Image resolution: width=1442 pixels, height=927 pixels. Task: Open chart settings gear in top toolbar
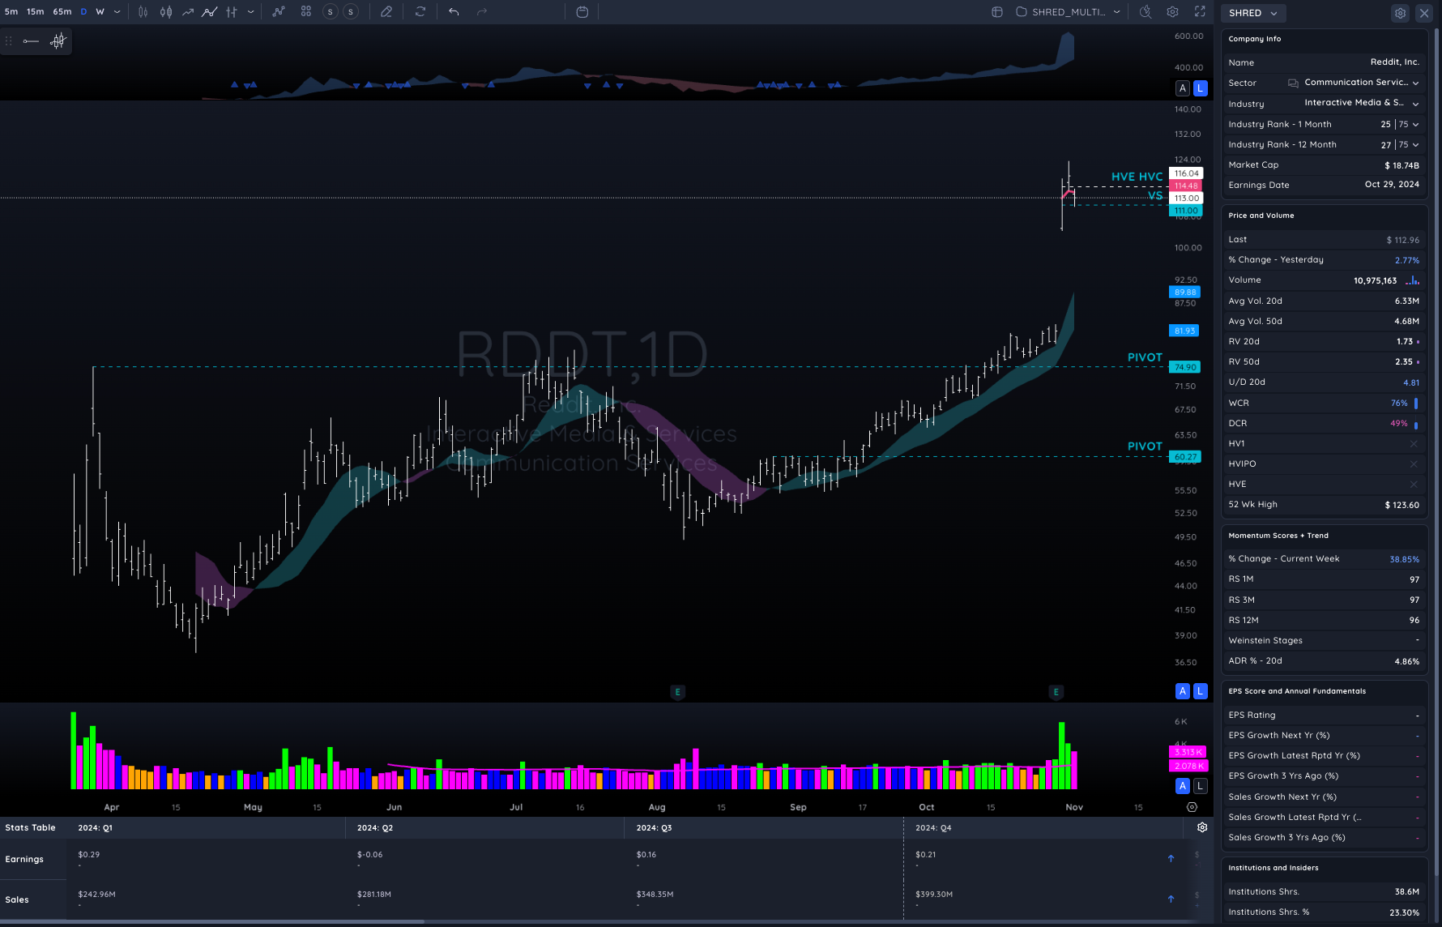coord(1172,12)
